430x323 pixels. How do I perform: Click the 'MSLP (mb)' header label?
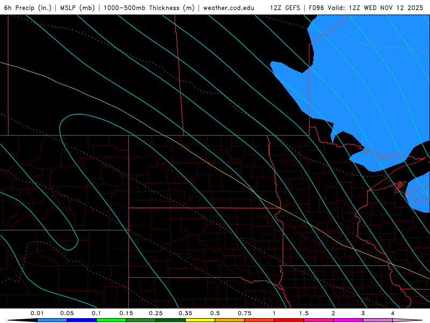[x=77, y=8]
